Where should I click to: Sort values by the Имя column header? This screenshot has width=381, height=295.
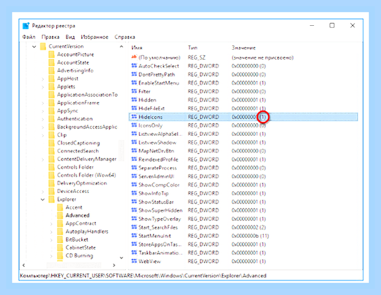point(137,48)
